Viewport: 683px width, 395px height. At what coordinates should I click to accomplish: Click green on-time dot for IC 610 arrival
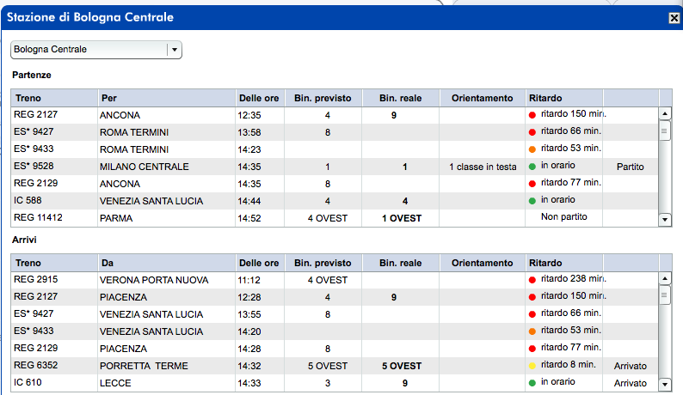533,383
